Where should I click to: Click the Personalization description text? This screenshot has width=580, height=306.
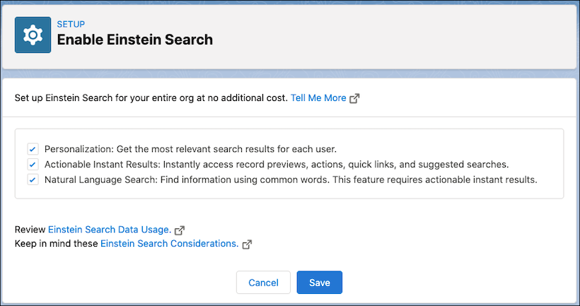tap(190, 149)
